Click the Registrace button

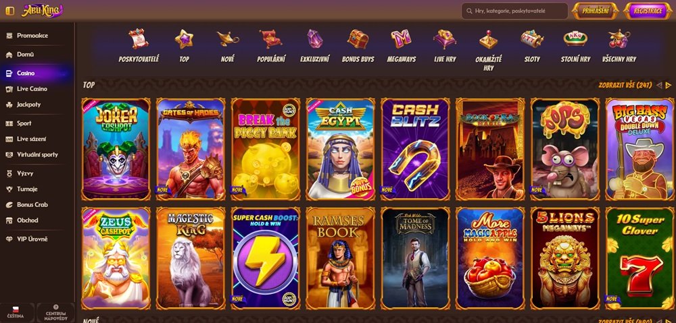(x=648, y=11)
